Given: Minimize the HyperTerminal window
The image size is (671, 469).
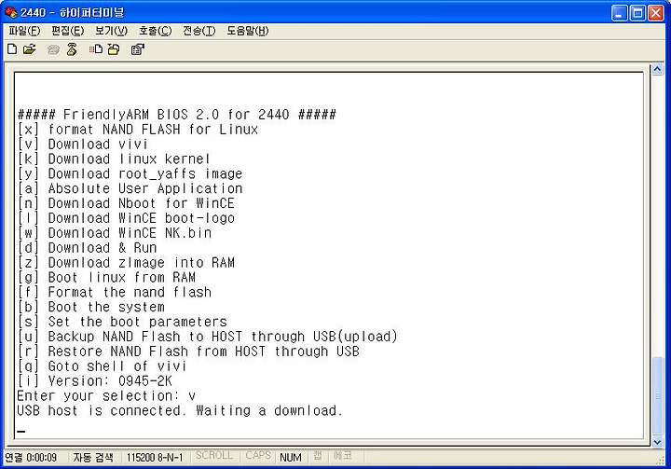Looking at the screenshot, I should click(619, 13).
